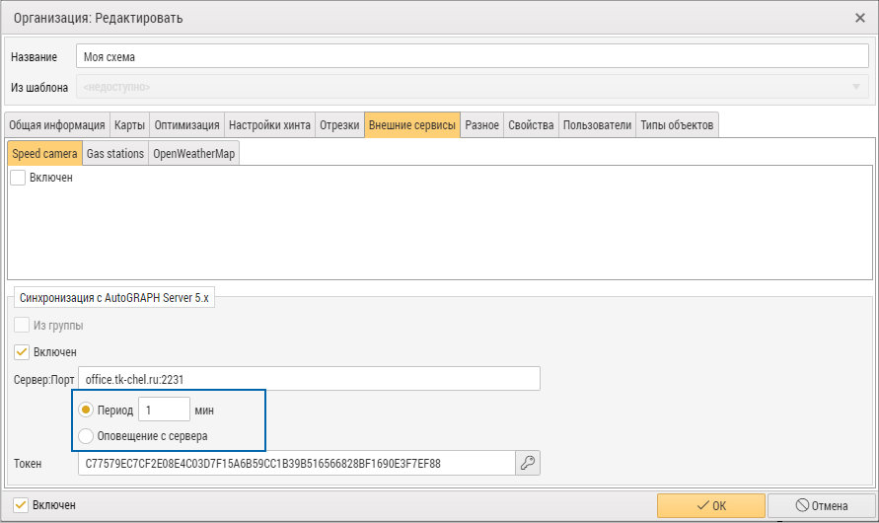Click the Название text field
Screen dimensions: 879x523
coord(473,56)
